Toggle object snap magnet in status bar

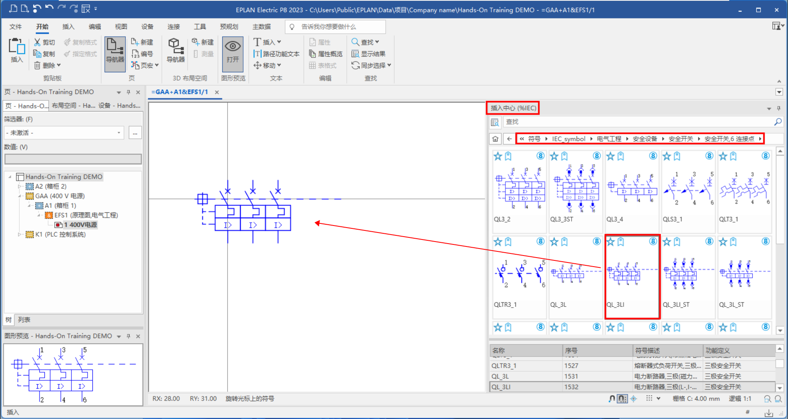(612, 398)
